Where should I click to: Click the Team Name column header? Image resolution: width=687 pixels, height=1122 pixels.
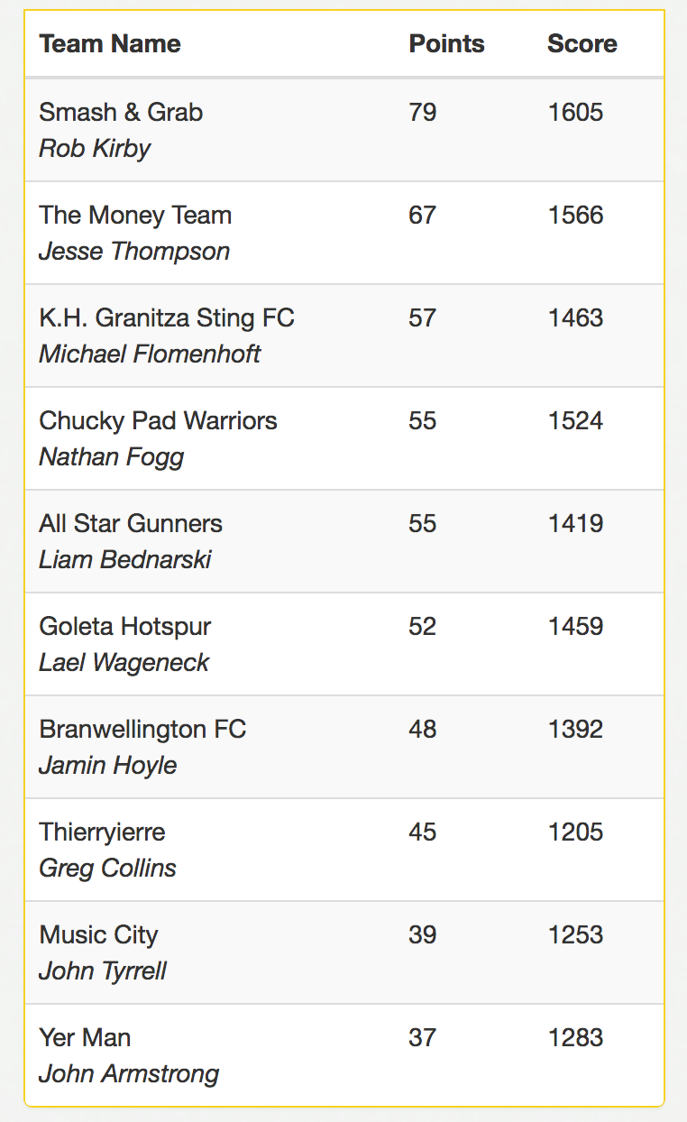coord(110,44)
